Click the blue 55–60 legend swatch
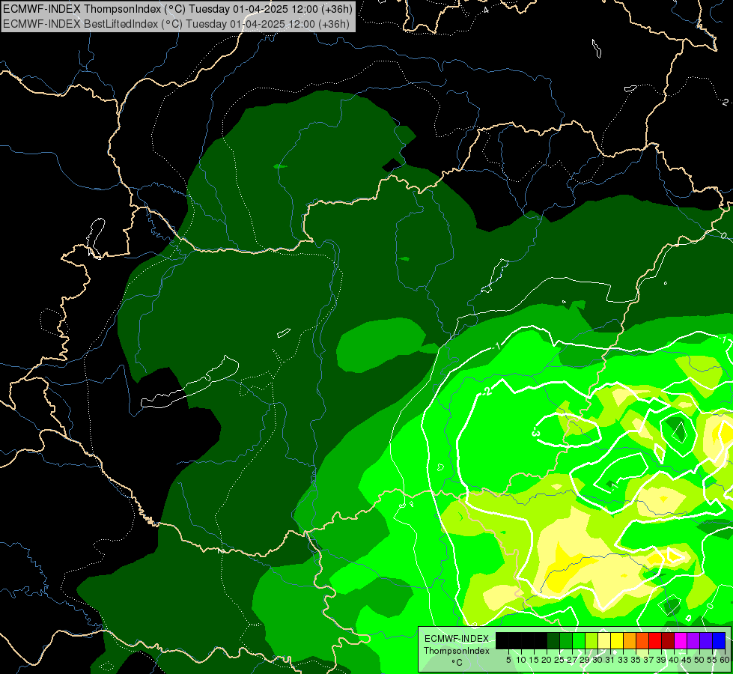The image size is (733, 674). pos(719,640)
